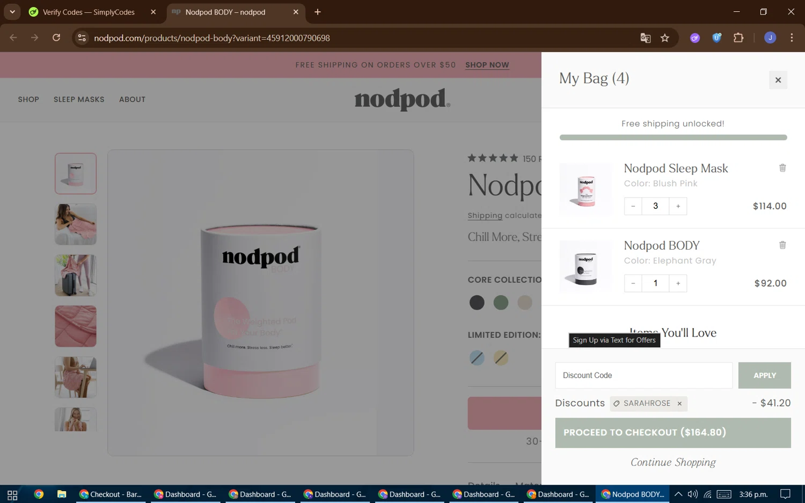The height and width of the screenshot is (503, 805).
Task: Open Chrome three-dot menu
Action: (x=792, y=38)
